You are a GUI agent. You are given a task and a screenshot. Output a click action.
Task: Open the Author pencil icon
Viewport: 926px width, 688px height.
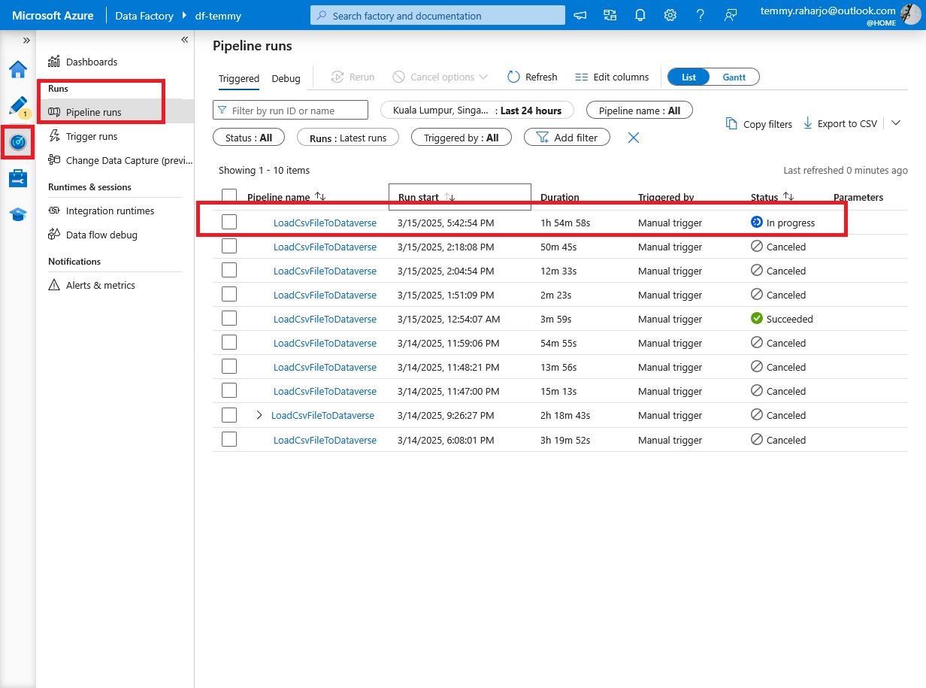click(17, 106)
